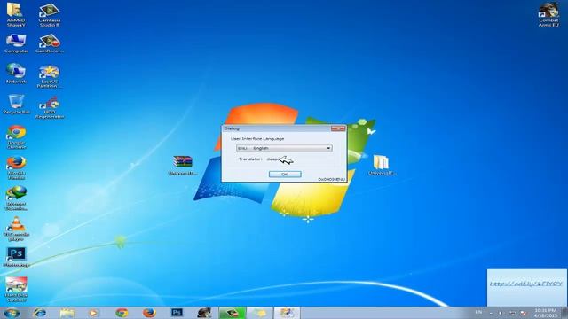This screenshot has height=319, width=568.
Task: Open the user interface language dropdown
Action: pyautogui.click(x=284, y=148)
